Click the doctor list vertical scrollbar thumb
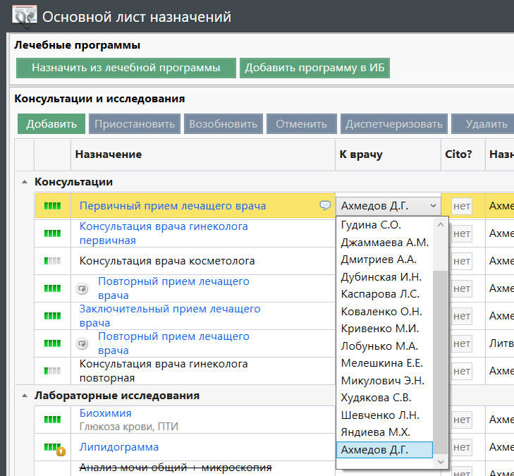This screenshot has height=476, width=514. click(x=441, y=361)
